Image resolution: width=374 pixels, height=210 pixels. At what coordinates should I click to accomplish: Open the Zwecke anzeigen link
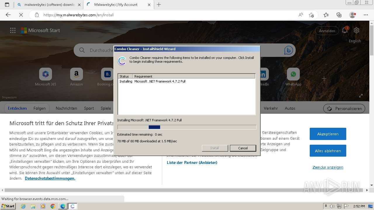328,167
